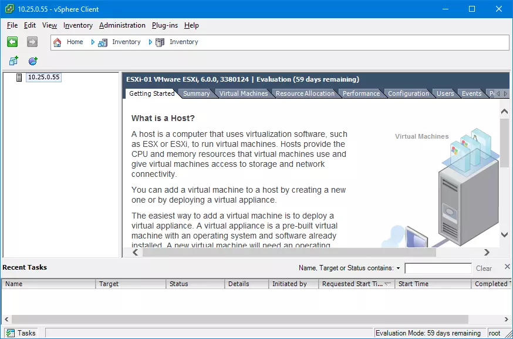The width and height of the screenshot is (513, 339).
Task: Click the Completed Time column header
Action: point(491,284)
